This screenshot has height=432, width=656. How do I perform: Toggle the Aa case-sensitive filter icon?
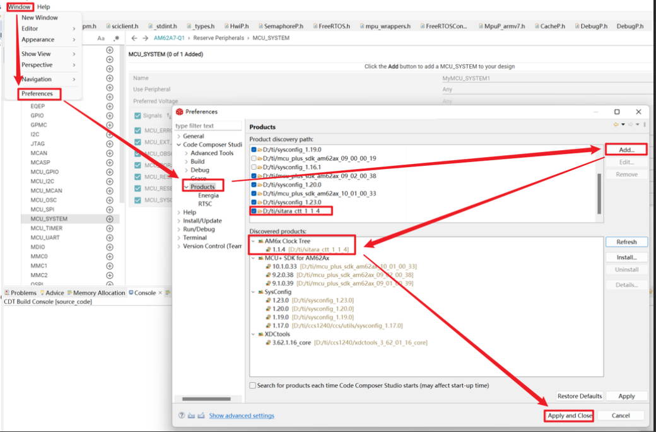point(101,38)
